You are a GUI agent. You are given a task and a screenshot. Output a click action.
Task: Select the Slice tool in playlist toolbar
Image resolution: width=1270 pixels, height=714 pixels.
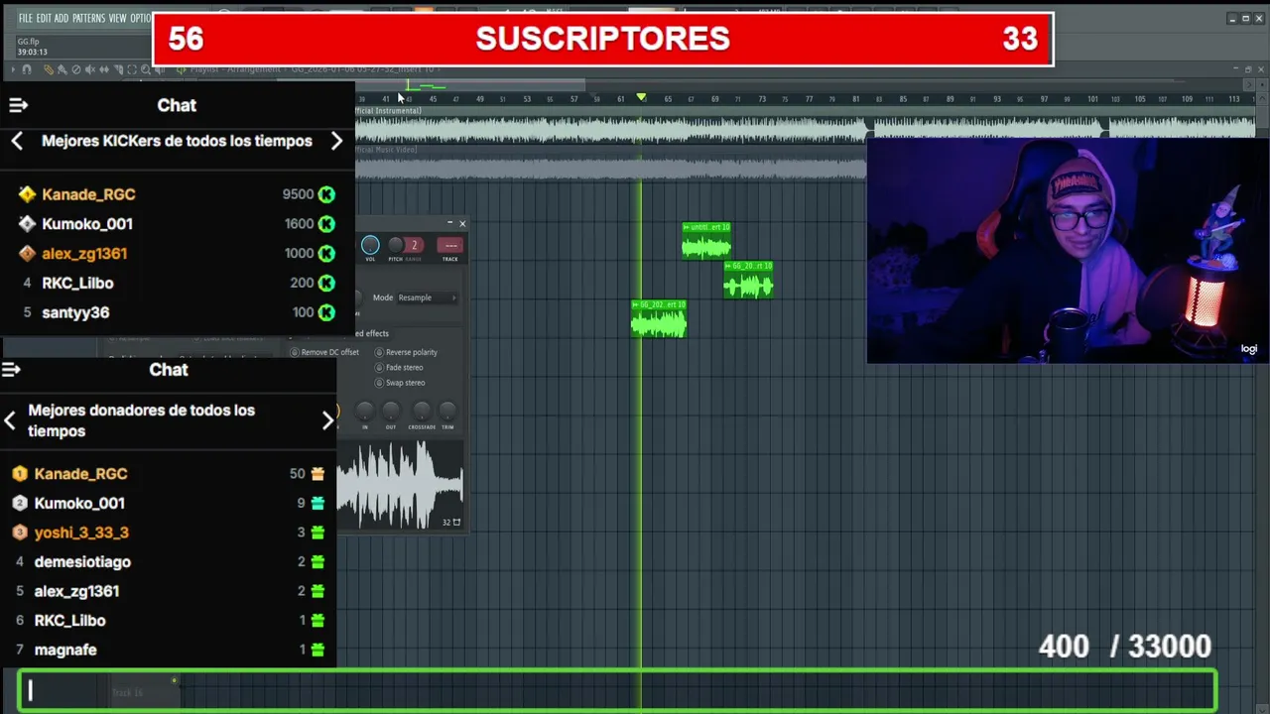118,69
